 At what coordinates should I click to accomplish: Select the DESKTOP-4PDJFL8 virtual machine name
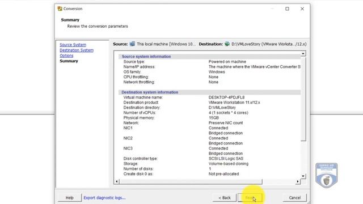pyautogui.click(x=226, y=97)
